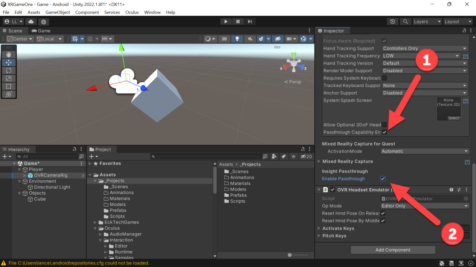Select the Transform tool

tap(8, 94)
